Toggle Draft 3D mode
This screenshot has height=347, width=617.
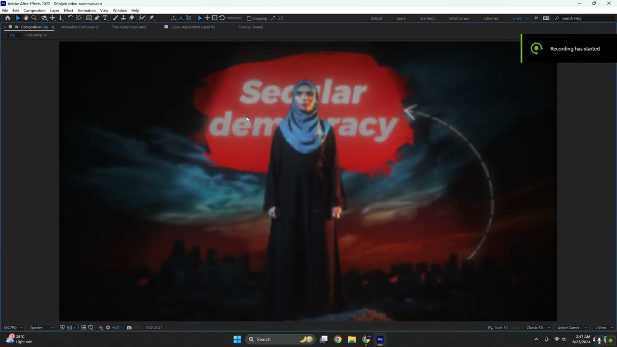point(498,328)
